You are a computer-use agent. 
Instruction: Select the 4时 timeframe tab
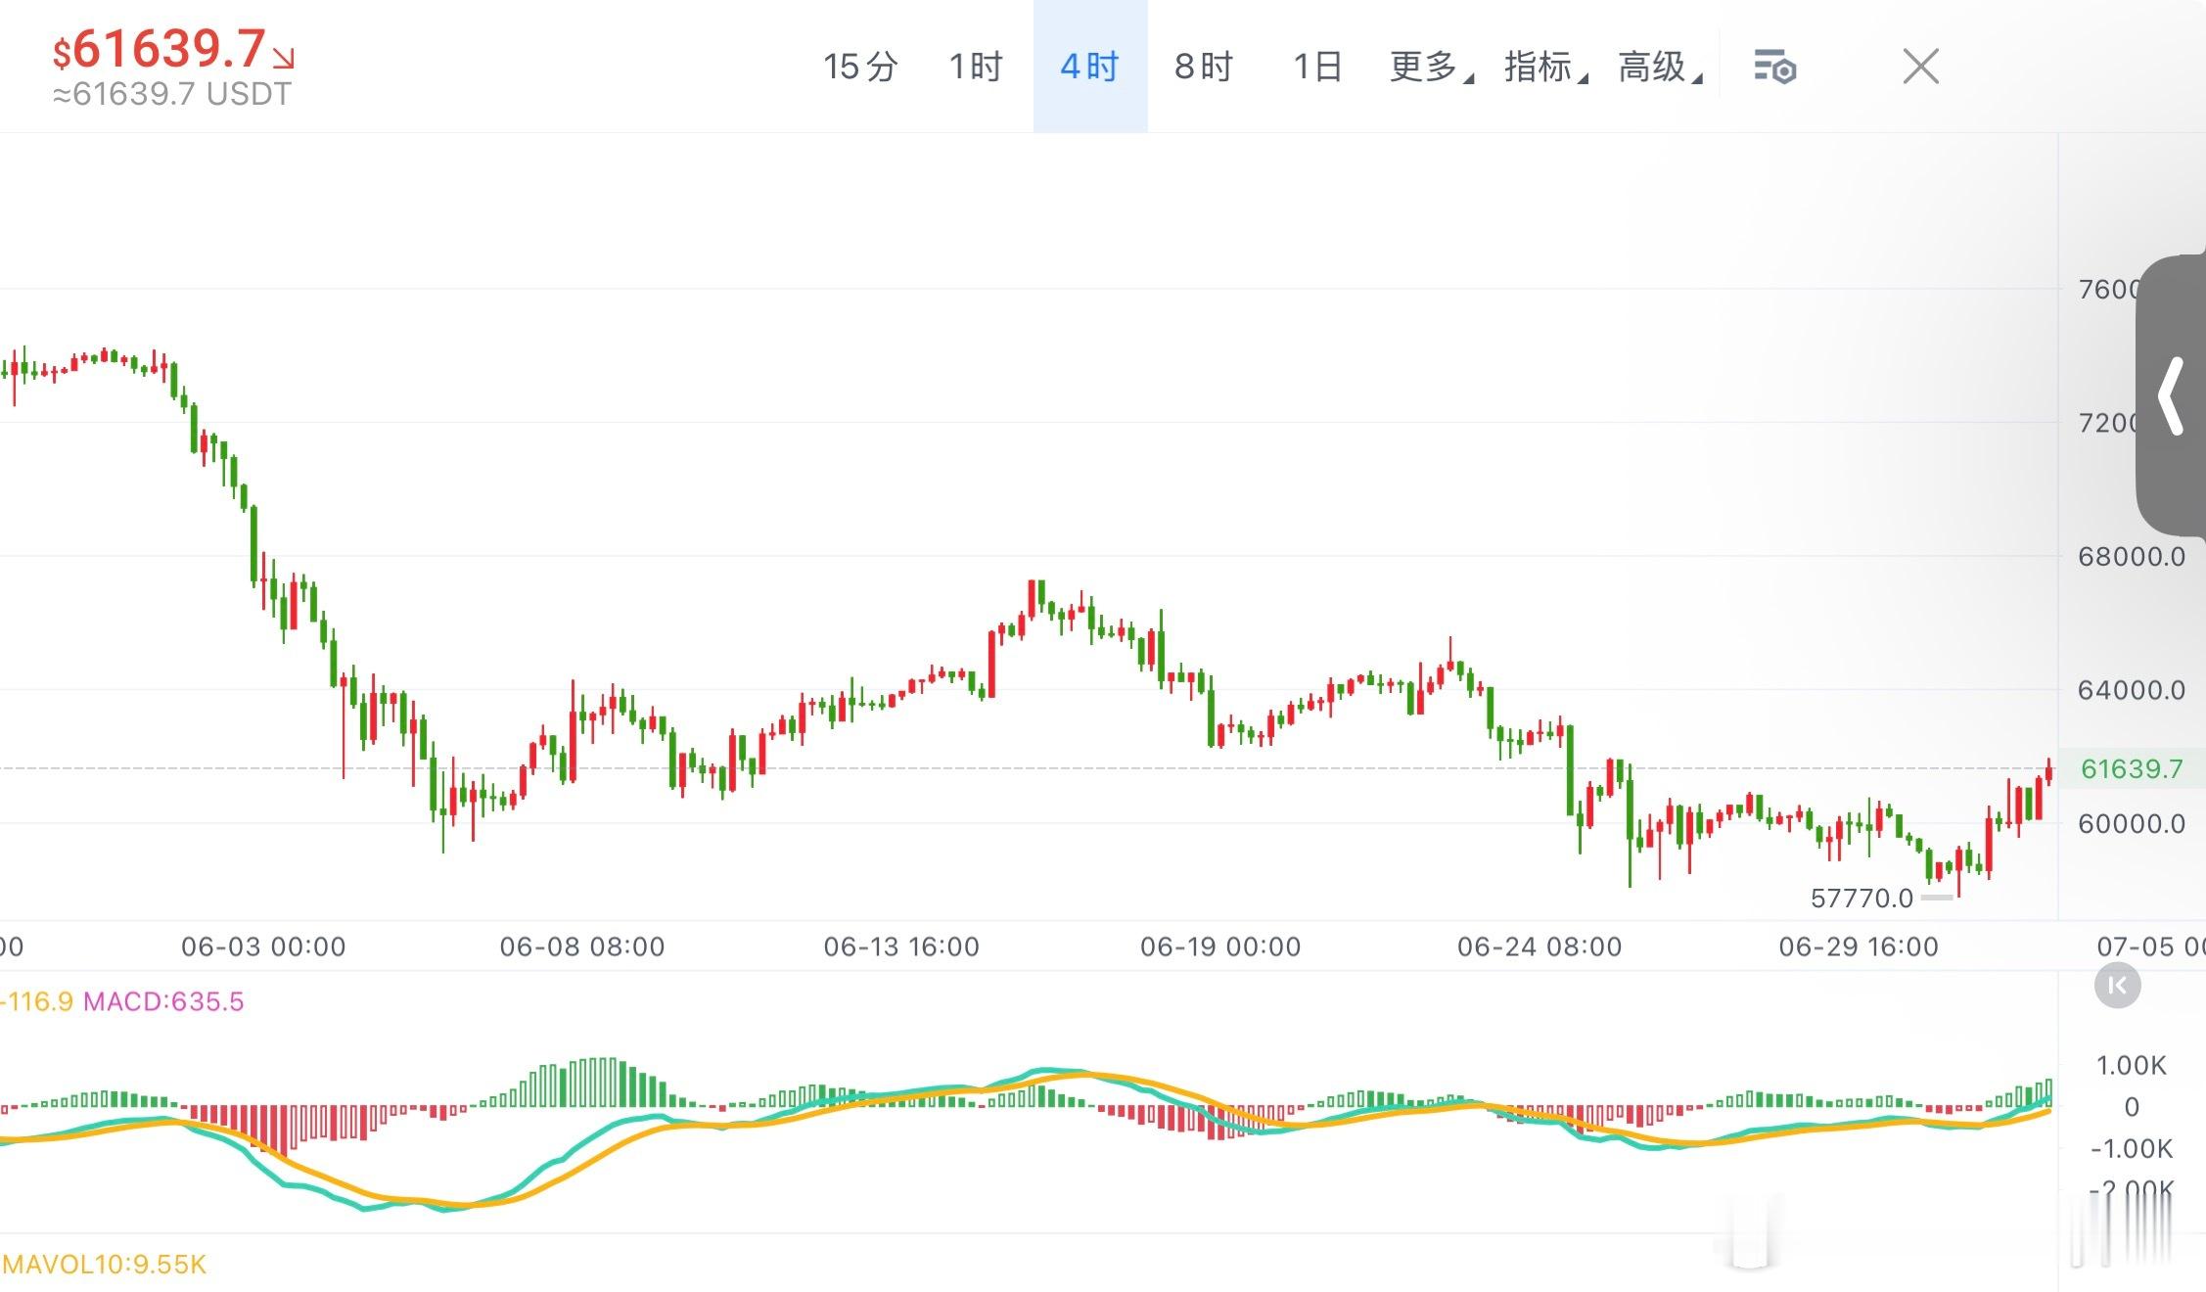point(1090,67)
